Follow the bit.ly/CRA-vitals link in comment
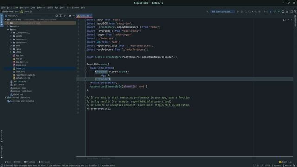The image size is (297, 167). pyautogui.click(x=172, y=105)
